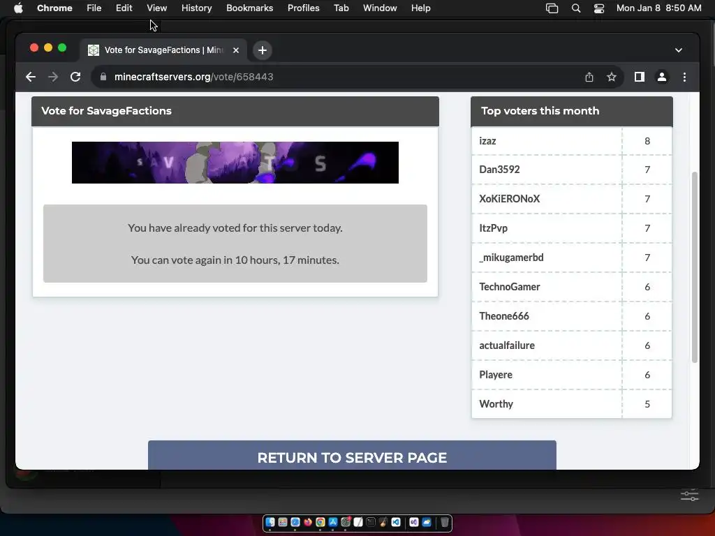Expand the tab search chevron
The height and width of the screenshot is (536, 715).
[679, 50]
